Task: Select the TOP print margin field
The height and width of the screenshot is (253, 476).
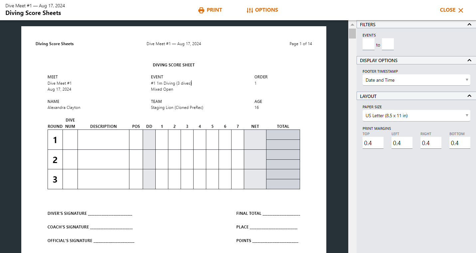Action: pyautogui.click(x=373, y=142)
